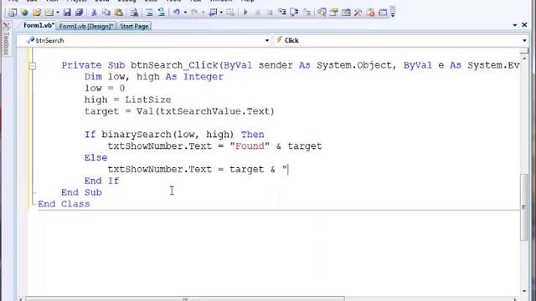Click the Find in Files icon

pos(134,13)
